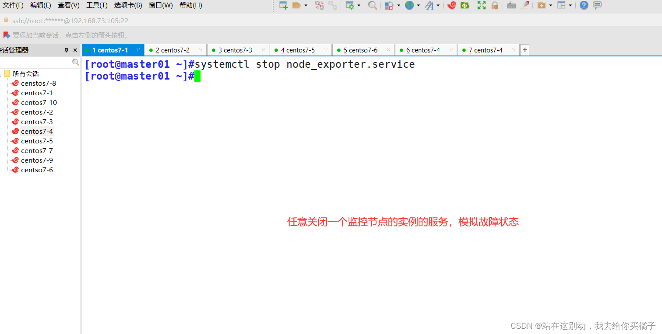Open the encoding globe dropdown arrow

[418, 6]
